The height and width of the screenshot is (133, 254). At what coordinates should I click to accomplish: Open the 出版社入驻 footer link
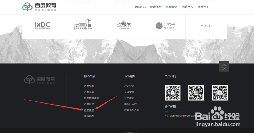[x=131, y=104]
